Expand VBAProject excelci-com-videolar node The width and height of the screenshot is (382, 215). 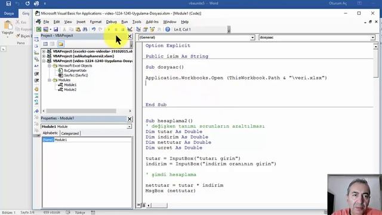pos(44,51)
